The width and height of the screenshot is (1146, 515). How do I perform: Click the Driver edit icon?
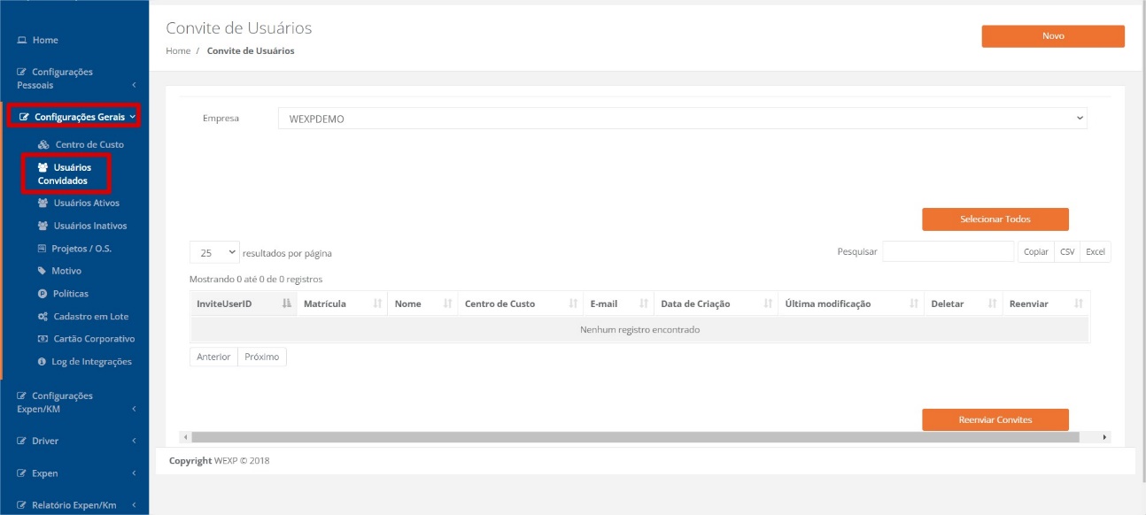(x=22, y=441)
